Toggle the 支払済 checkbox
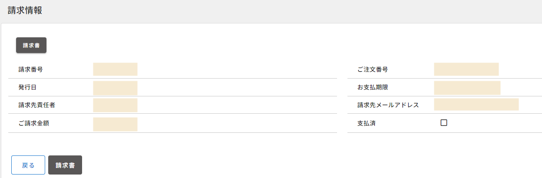 tap(444, 123)
